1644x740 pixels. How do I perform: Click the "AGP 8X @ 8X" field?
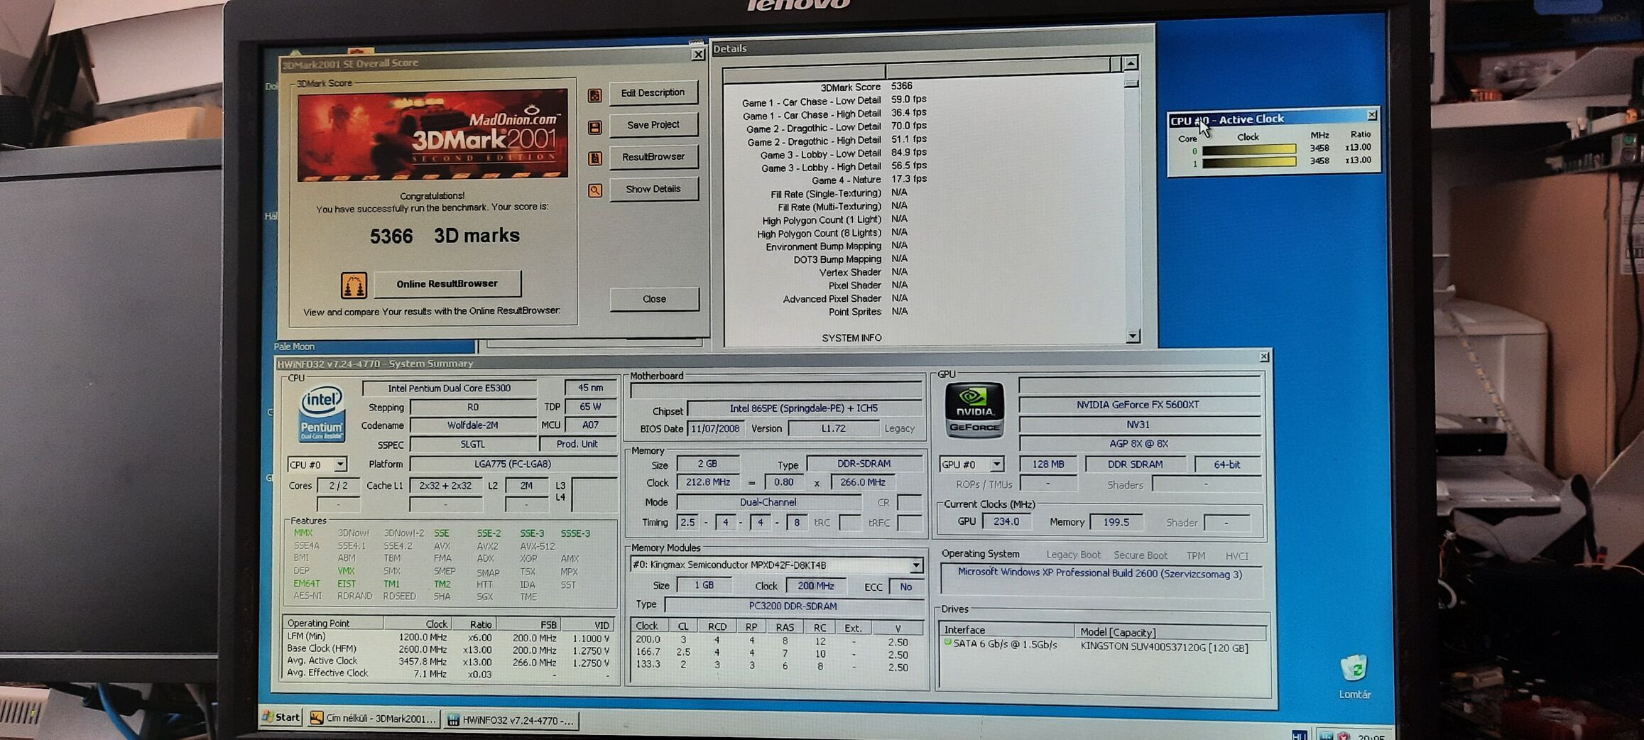click(x=1138, y=444)
